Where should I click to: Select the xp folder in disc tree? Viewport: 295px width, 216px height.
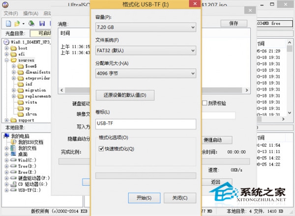28,108
